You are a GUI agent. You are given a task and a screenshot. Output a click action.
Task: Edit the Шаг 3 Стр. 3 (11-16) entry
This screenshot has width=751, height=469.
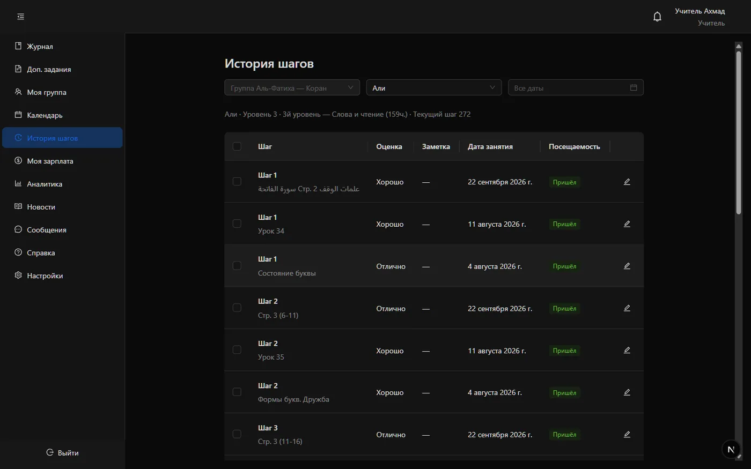(627, 435)
